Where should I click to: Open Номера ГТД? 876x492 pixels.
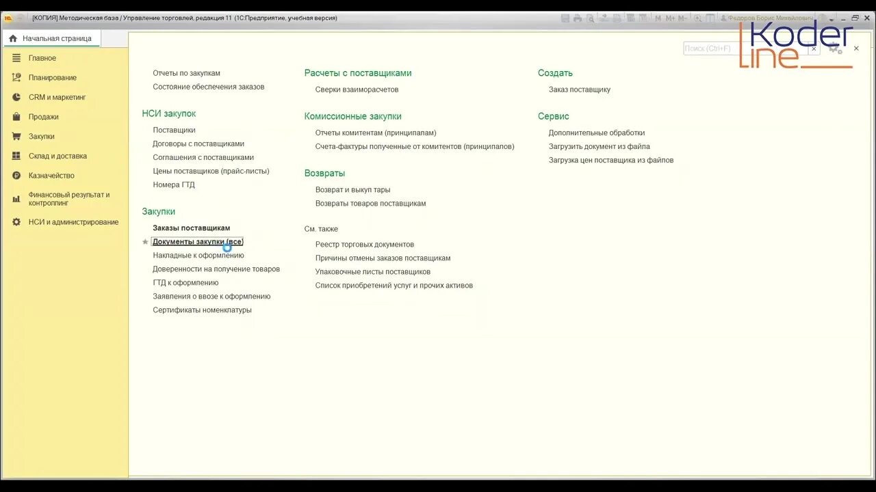174,184
